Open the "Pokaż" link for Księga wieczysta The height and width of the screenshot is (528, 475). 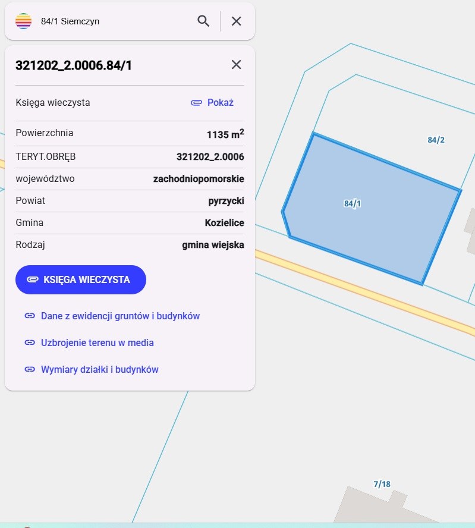[212, 102]
